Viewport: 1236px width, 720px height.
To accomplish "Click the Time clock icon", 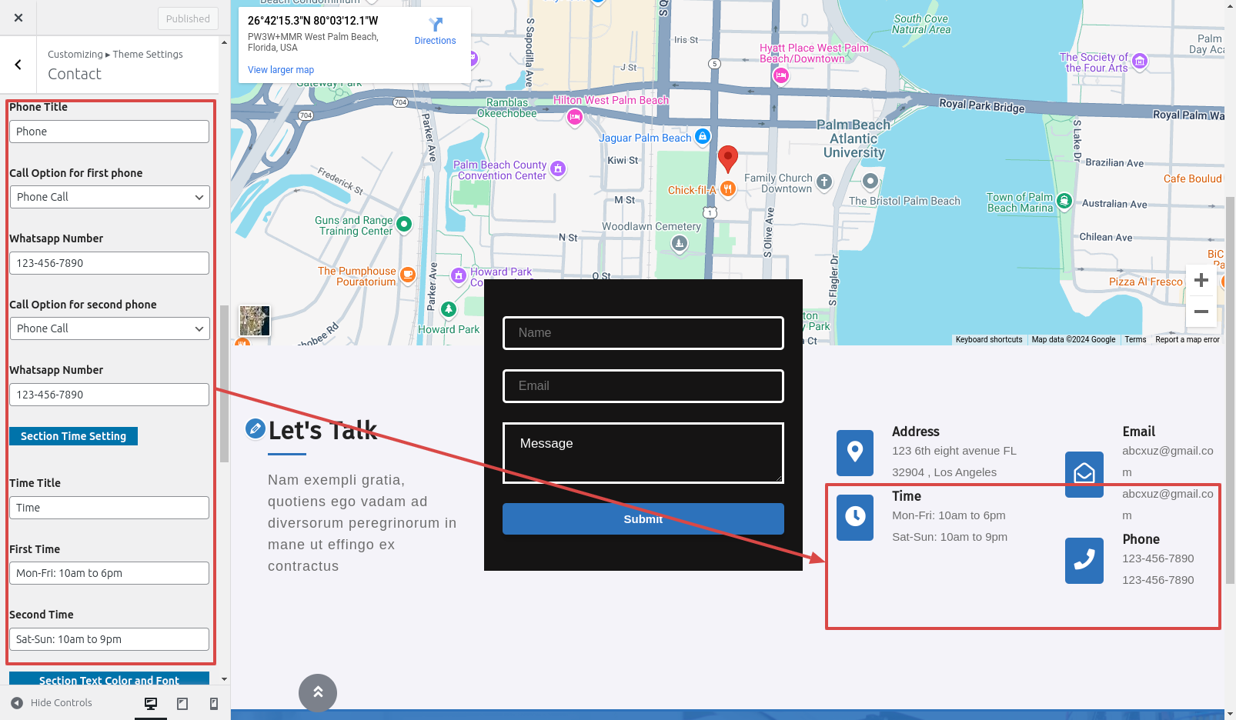I will (x=855, y=518).
